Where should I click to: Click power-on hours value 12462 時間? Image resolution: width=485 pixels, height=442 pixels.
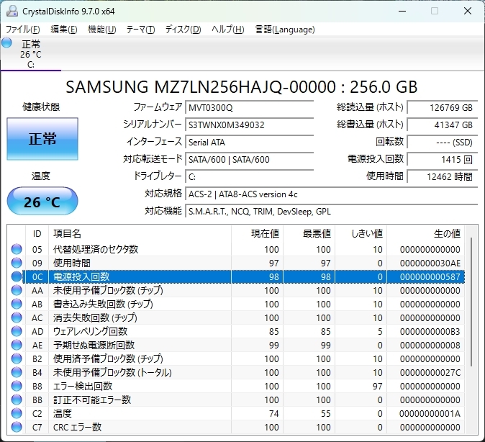coord(443,177)
